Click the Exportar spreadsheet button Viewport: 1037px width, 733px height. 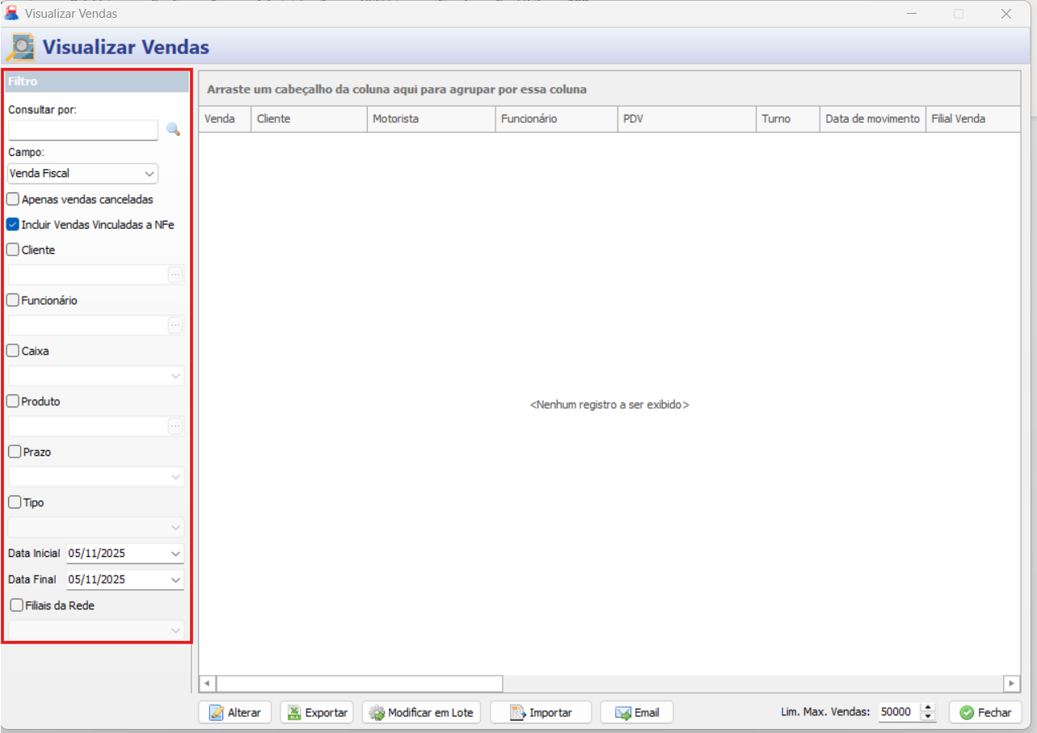point(317,713)
